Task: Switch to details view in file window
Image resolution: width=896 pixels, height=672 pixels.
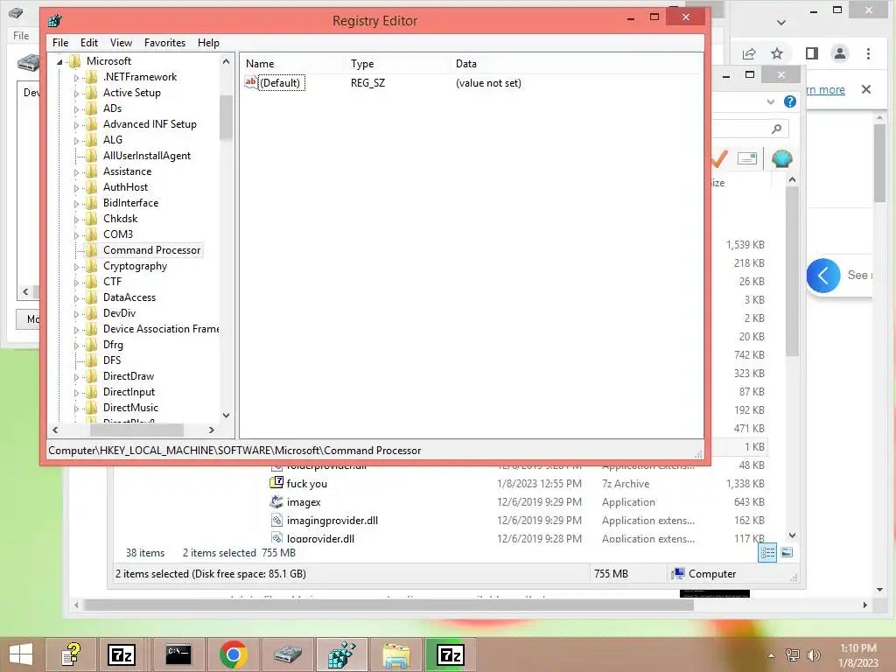Action: (767, 553)
